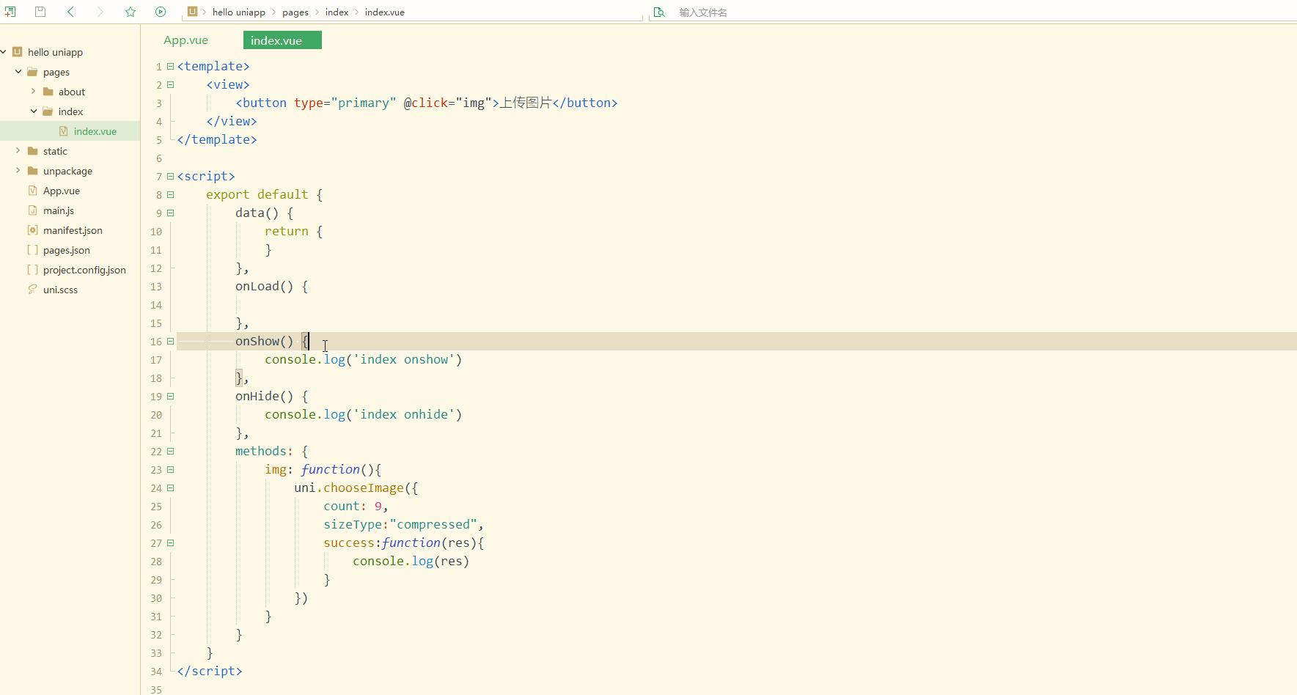Open App.vue from the project tree
The height and width of the screenshot is (695, 1297).
pyautogui.click(x=62, y=191)
